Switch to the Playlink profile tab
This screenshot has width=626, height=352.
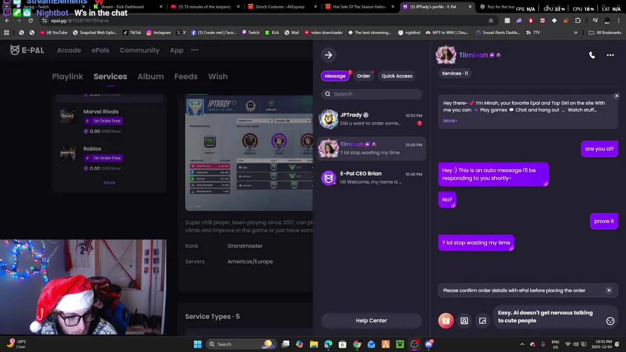67,76
